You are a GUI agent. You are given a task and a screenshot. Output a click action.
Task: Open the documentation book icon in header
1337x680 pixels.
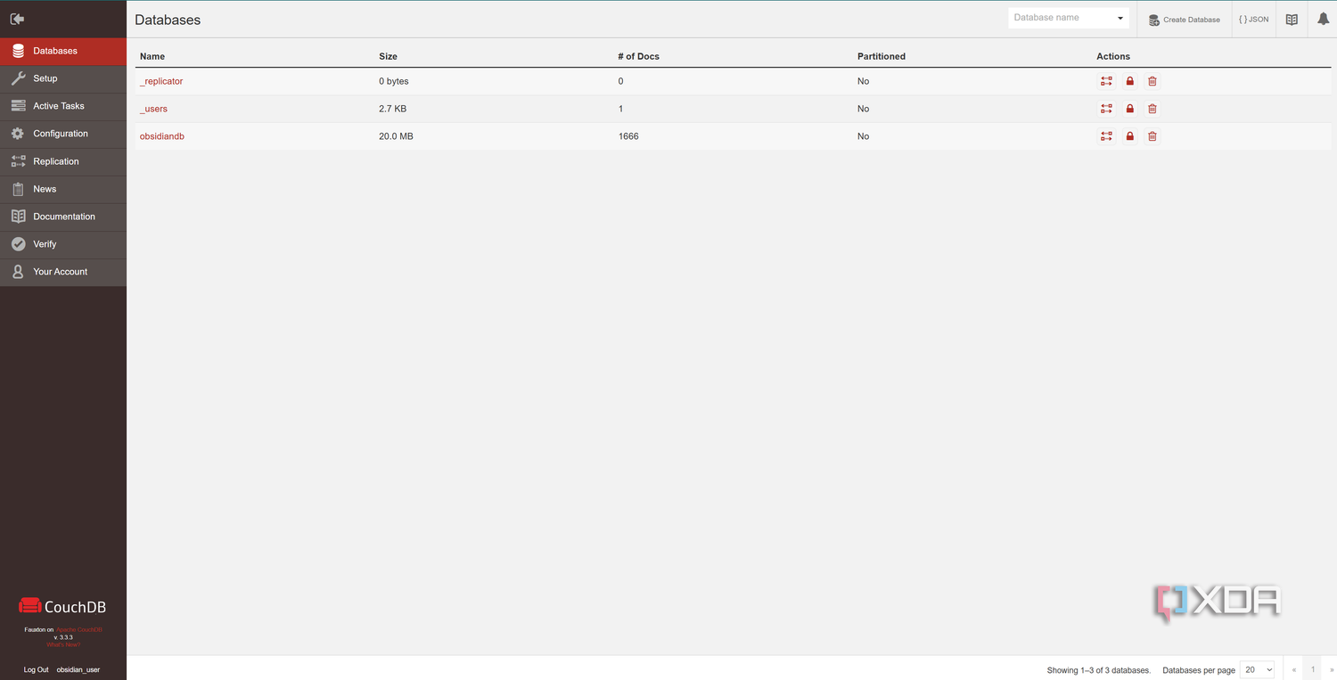(1292, 19)
